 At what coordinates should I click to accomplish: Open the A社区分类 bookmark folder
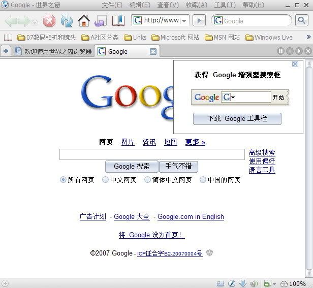(100, 37)
